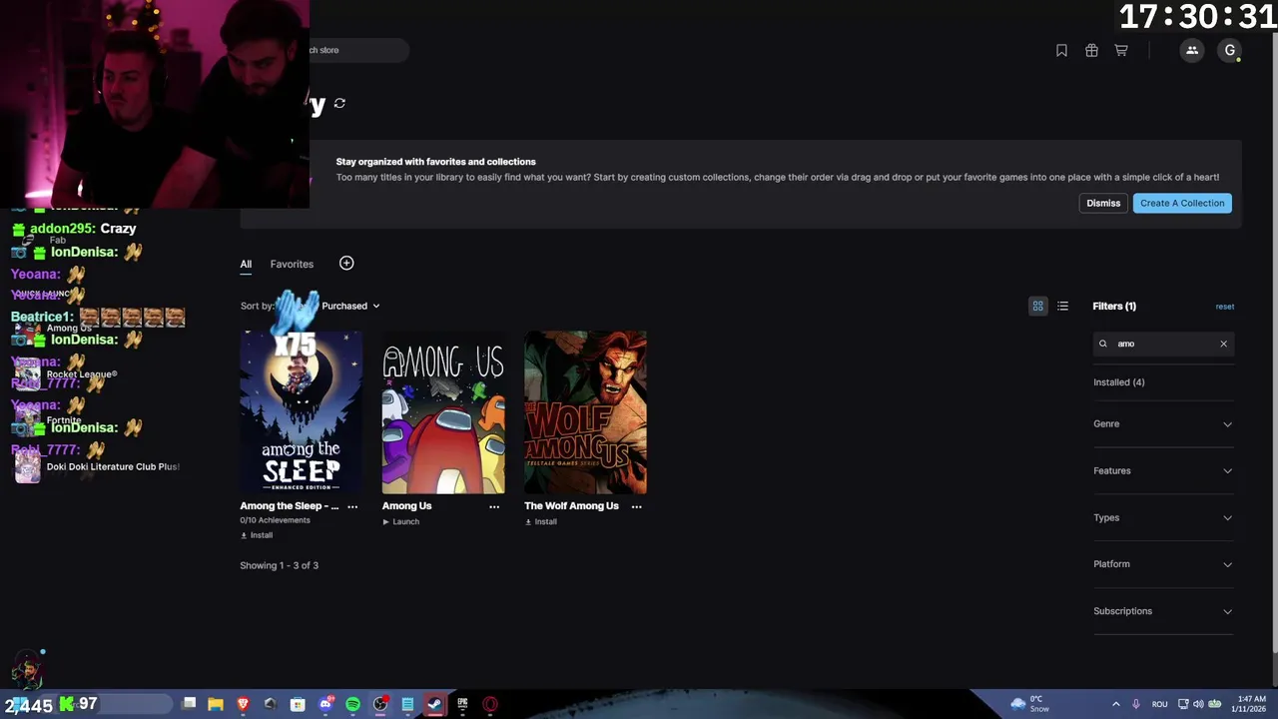Click the magnifier icon in filter box

[1103, 344]
